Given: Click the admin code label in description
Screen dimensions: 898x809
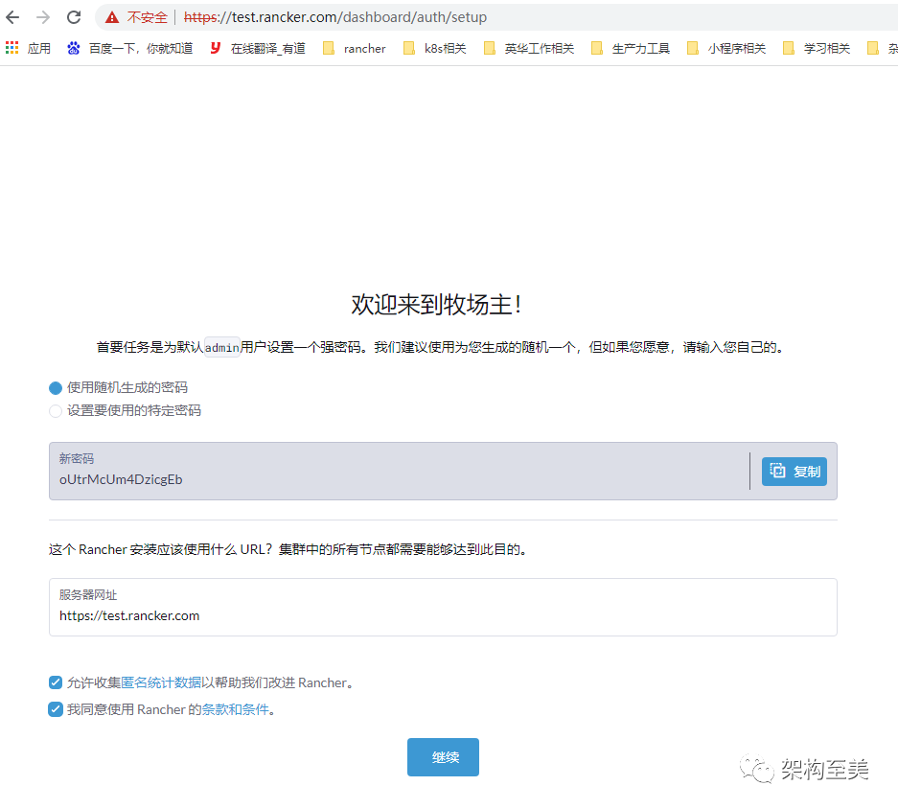Looking at the screenshot, I should (222, 347).
